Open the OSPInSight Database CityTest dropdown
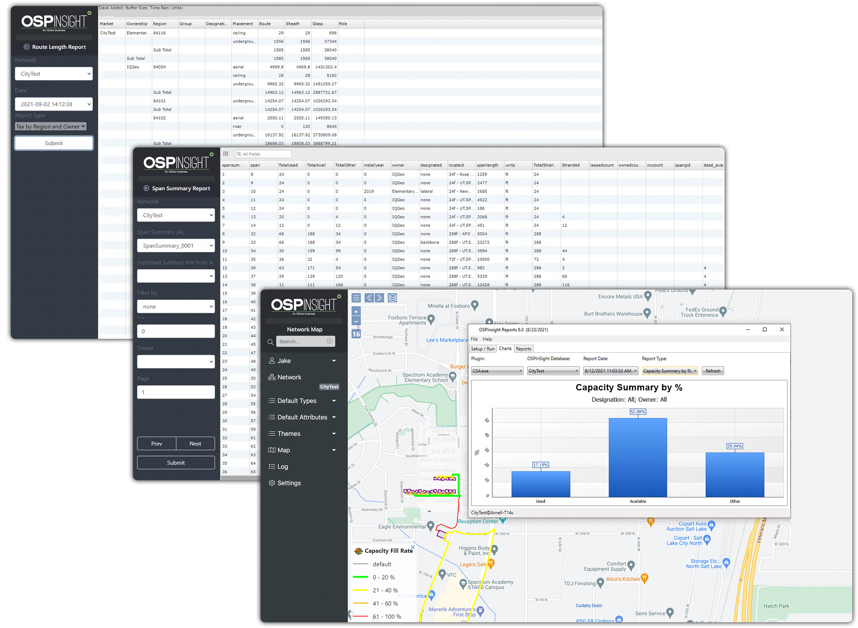The width and height of the screenshot is (858, 628). tap(553, 371)
